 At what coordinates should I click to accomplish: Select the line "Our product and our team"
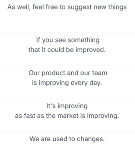point(68,73)
